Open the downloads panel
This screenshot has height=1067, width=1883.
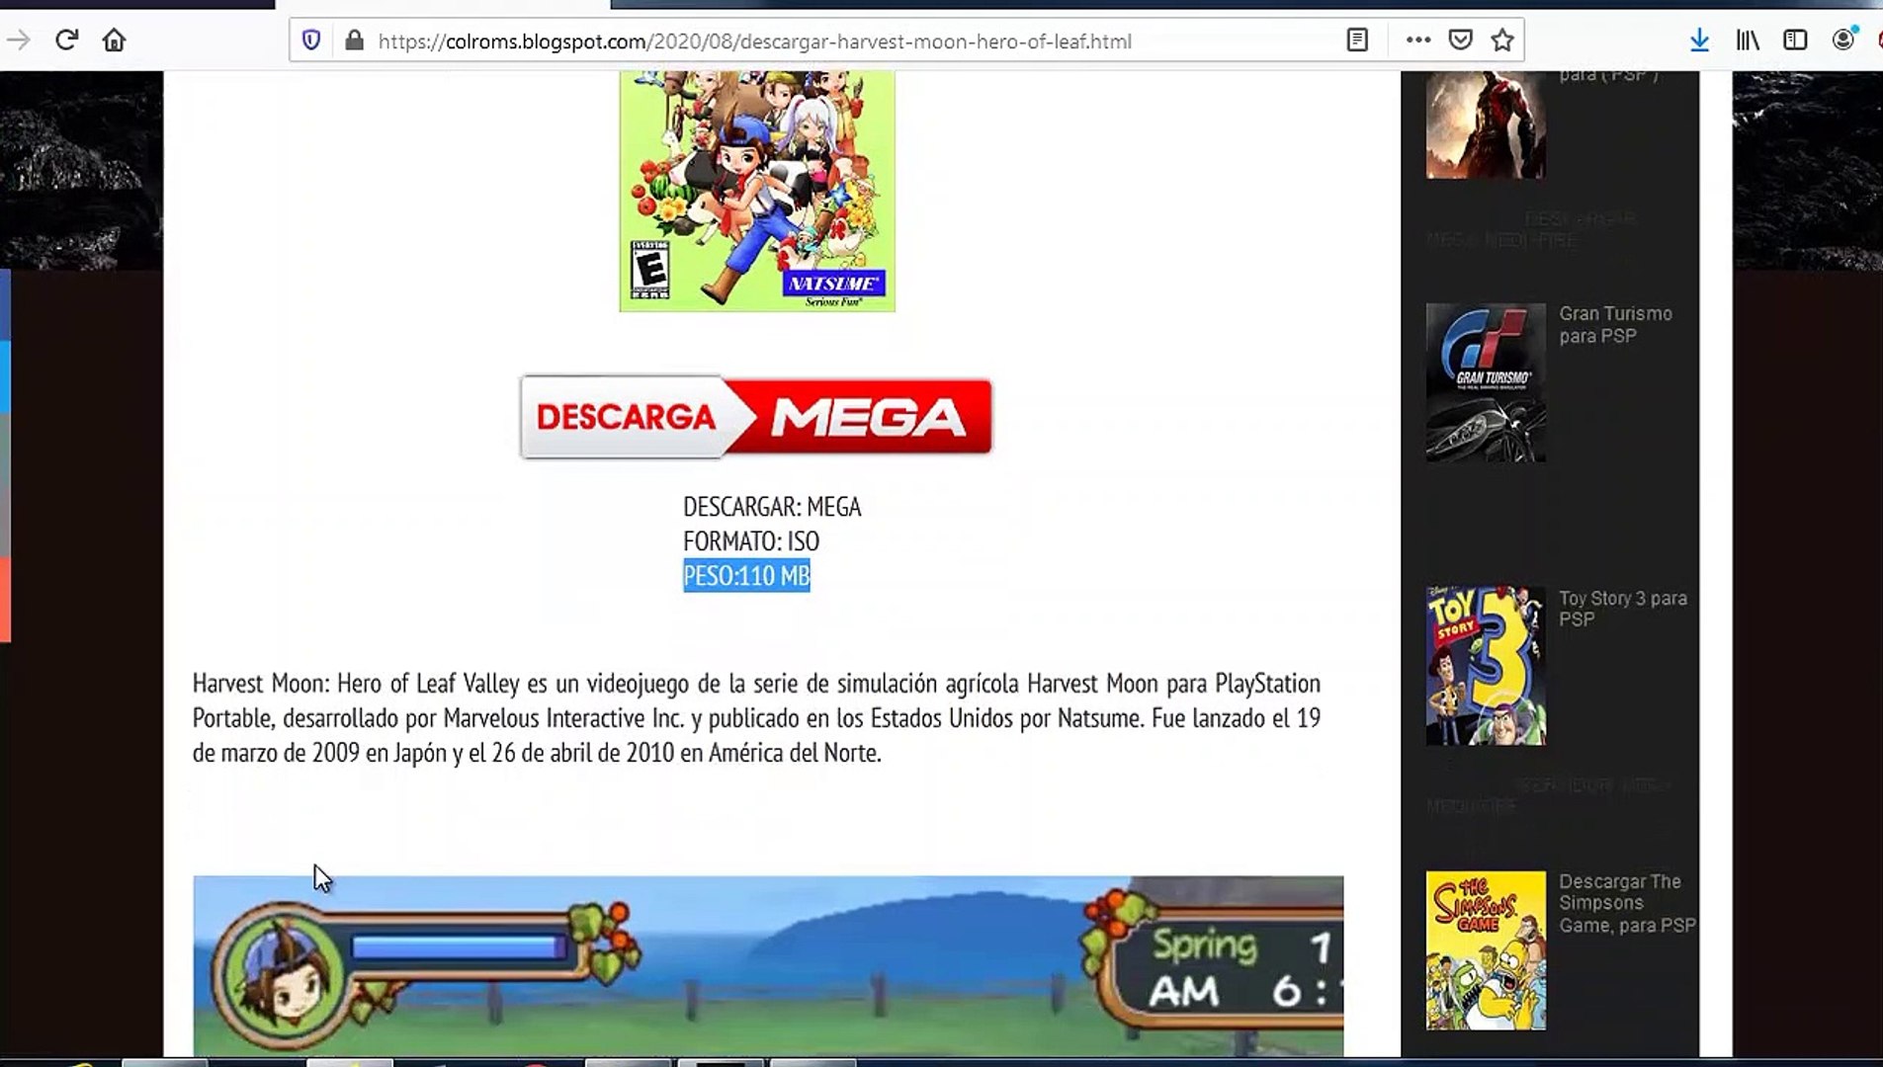[1699, 41]
